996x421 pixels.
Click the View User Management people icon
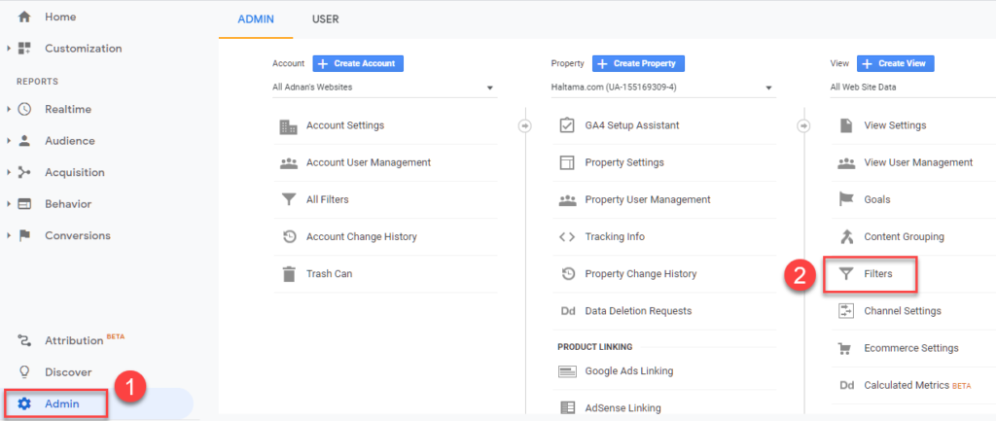tap(846, 162)
